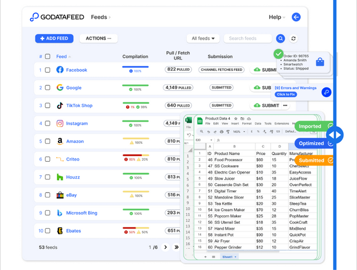
Task: Click the GoDataFeed logo
Action: (x=57, y=17)
